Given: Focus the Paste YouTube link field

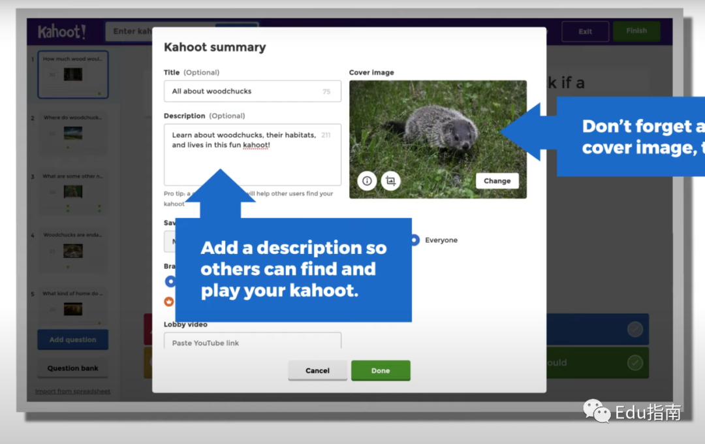Looking at the screenshot, I should click(252, 341).
